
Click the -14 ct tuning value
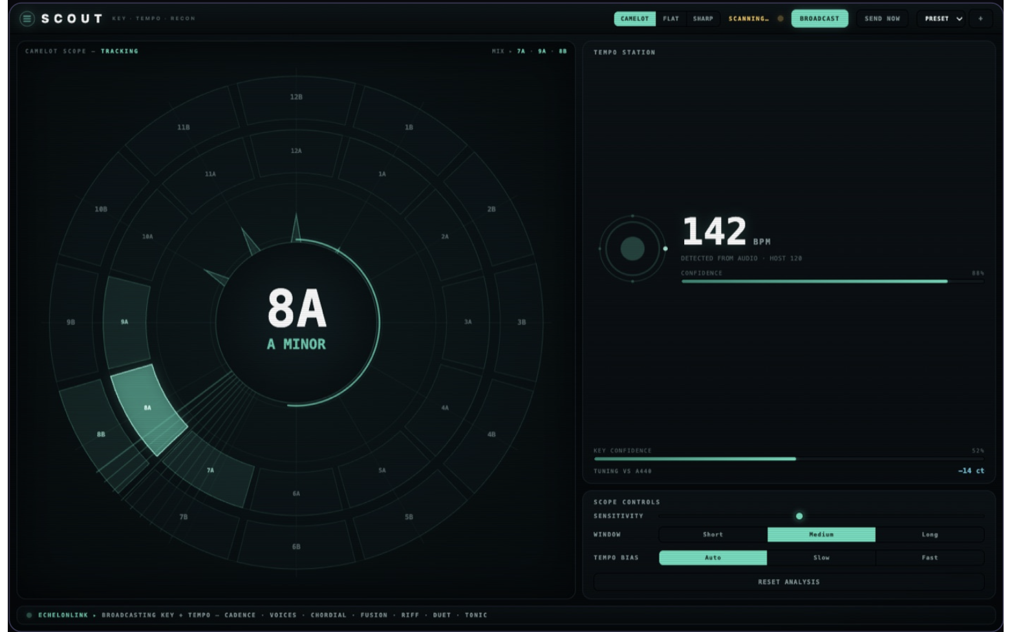click(971, 470)
